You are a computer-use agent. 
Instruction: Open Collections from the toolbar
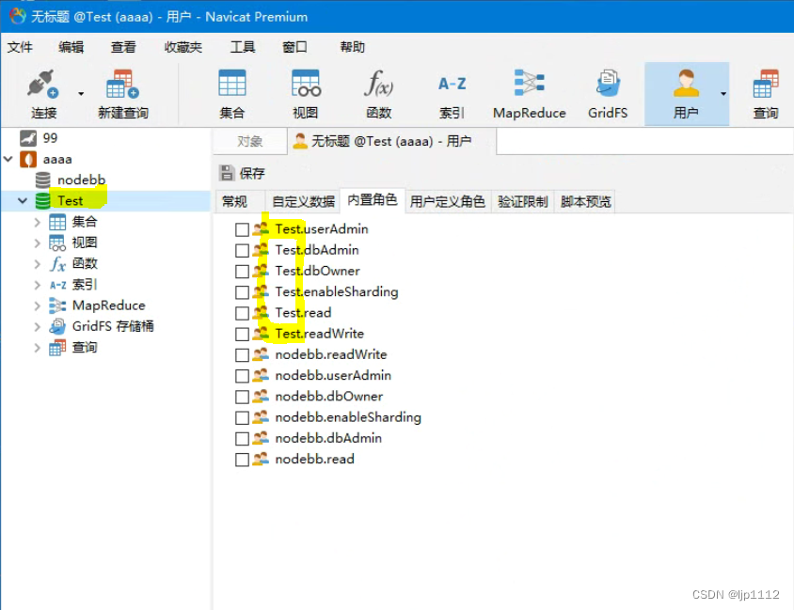click(232, 84)
